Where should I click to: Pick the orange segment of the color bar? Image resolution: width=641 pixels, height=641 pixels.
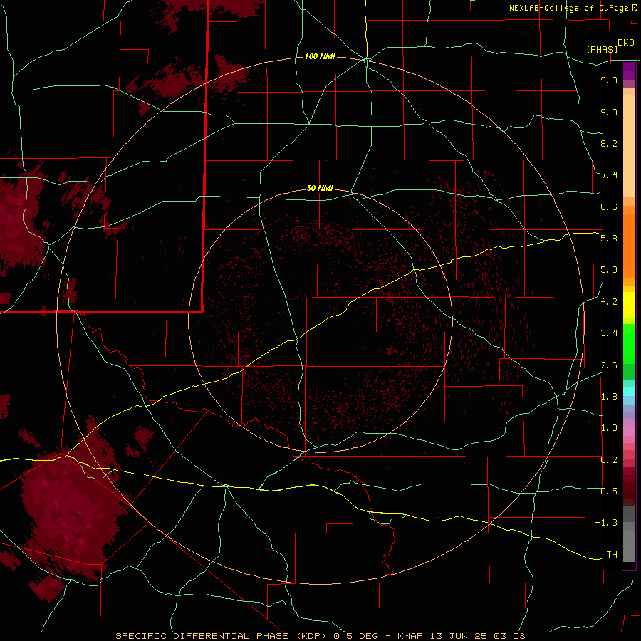click(629, 245)
